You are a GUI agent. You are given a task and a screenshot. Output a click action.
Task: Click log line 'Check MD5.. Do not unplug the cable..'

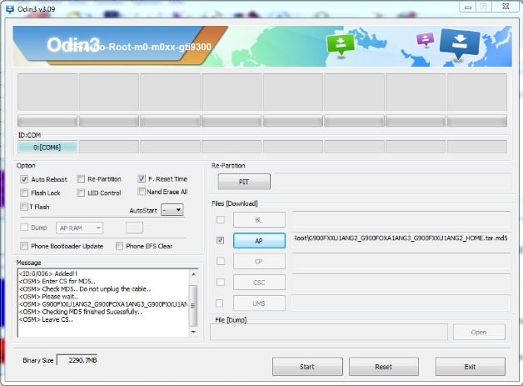point(97,288)
